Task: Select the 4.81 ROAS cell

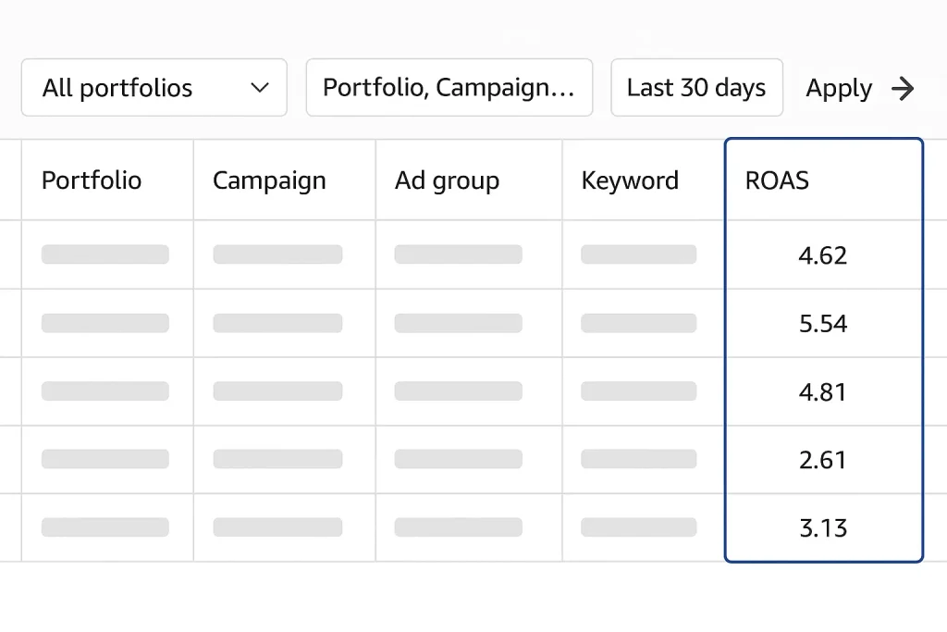Action: [x=822, y=392]
